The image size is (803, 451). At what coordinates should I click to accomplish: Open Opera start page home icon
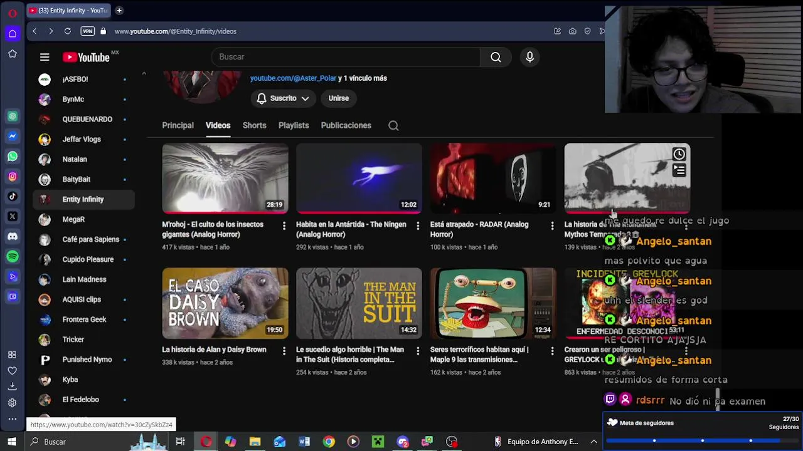point(13,34)
